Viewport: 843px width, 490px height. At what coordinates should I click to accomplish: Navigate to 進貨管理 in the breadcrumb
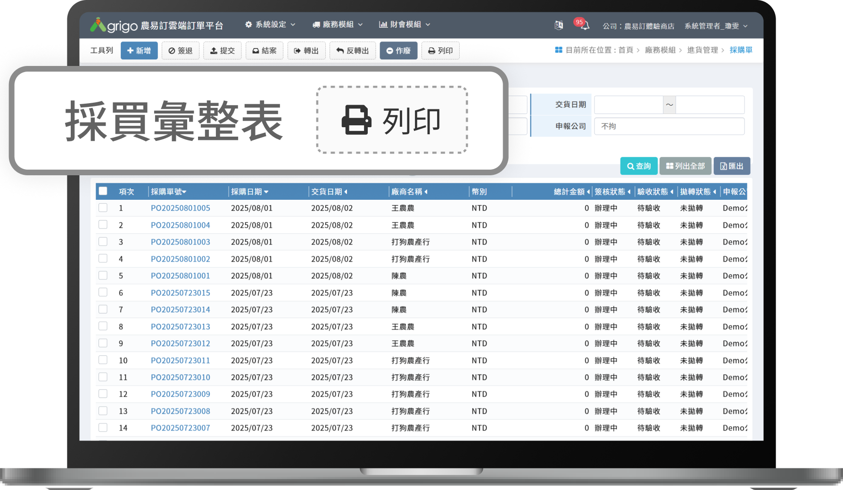coord(702,50)
